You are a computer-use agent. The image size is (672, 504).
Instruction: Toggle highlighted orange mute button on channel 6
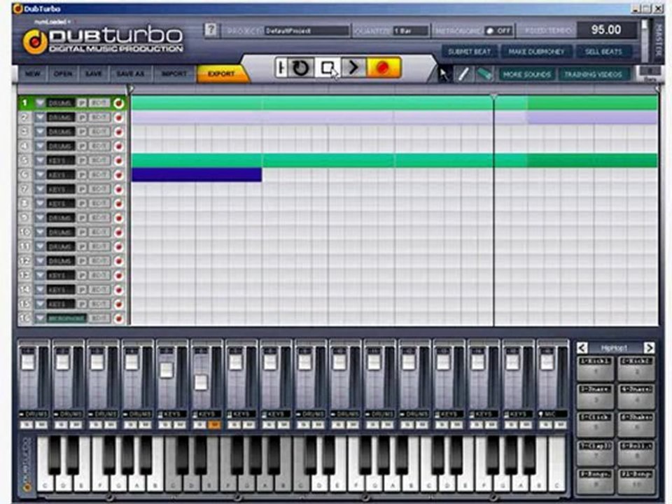tap(214, 425)
